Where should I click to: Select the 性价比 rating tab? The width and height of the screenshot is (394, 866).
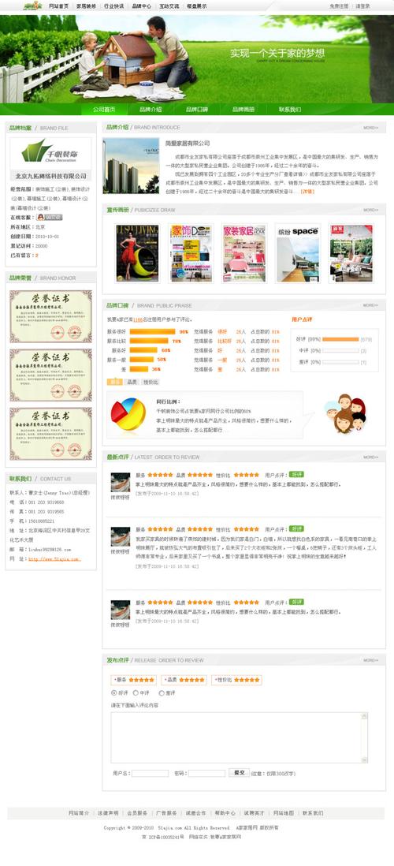151,383
